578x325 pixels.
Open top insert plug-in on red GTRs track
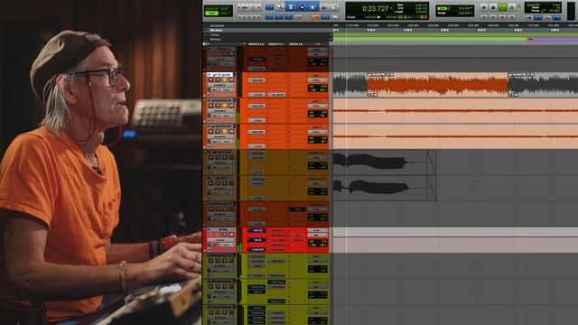pyautogui.click(x=256, y=230)
